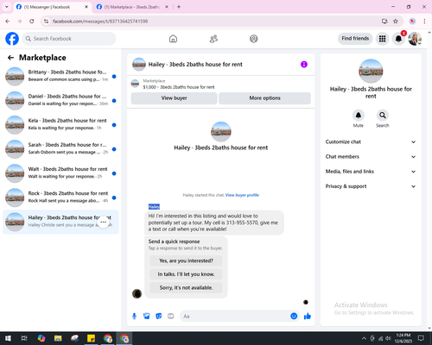Search in conversation with the magnifier icon

point(383,116)
